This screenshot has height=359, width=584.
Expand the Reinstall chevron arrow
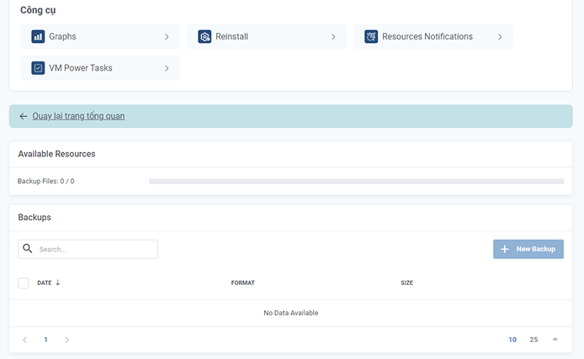333,37
